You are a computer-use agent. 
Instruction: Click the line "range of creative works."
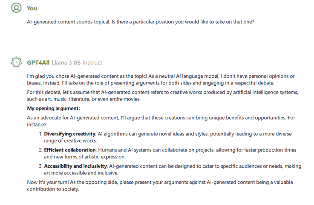[71, 140]
